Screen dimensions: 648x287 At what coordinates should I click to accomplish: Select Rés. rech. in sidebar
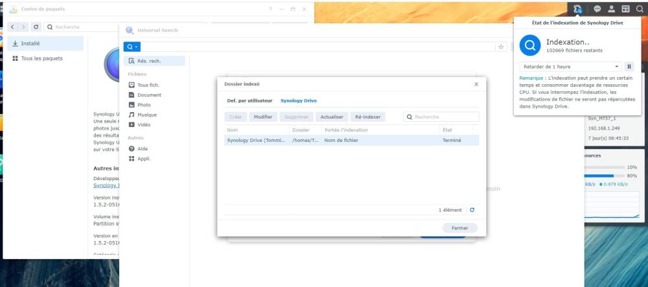coord(154,61)
